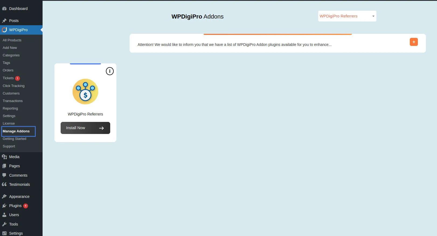The width and height of the screenshot is (437, 236).
Task: Open Appearance menu
Action: [x=19, y=197]
